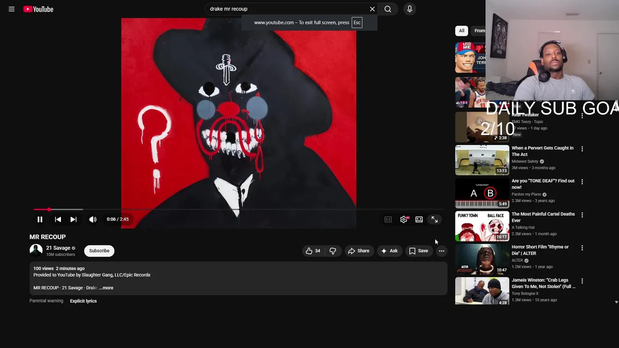
Task: Open options menu for Cartel Deaths video
Action: 582,215
